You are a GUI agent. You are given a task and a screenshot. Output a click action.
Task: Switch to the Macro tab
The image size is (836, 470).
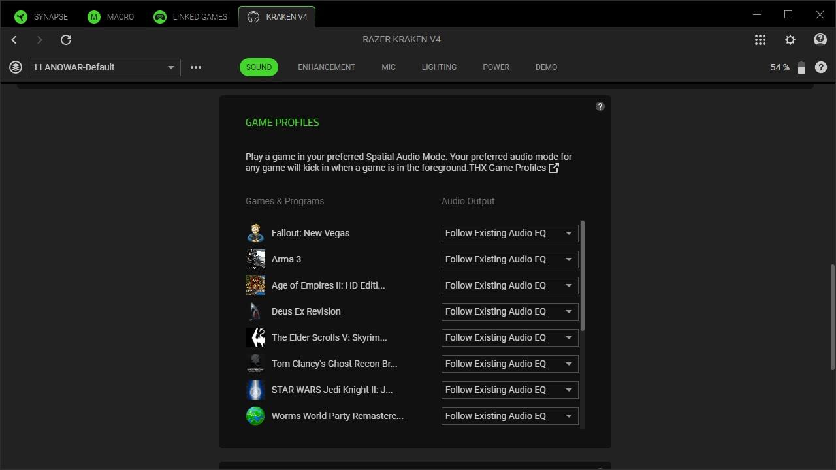click(x=110, y=16)
